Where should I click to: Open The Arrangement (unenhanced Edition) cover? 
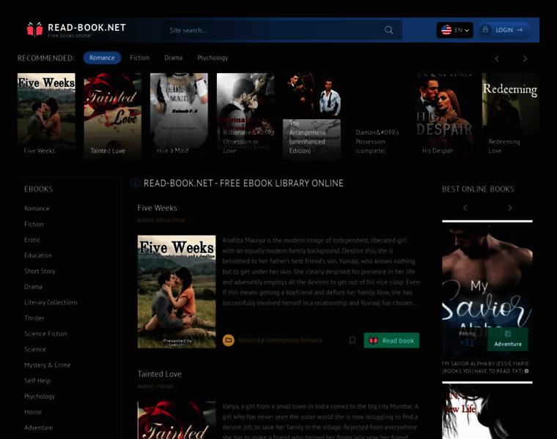[311, 116]
